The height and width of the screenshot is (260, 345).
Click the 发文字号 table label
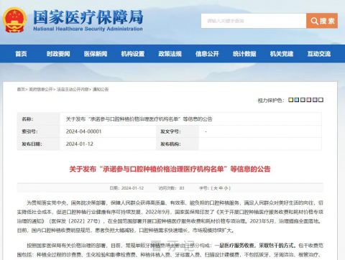[170, 131]
